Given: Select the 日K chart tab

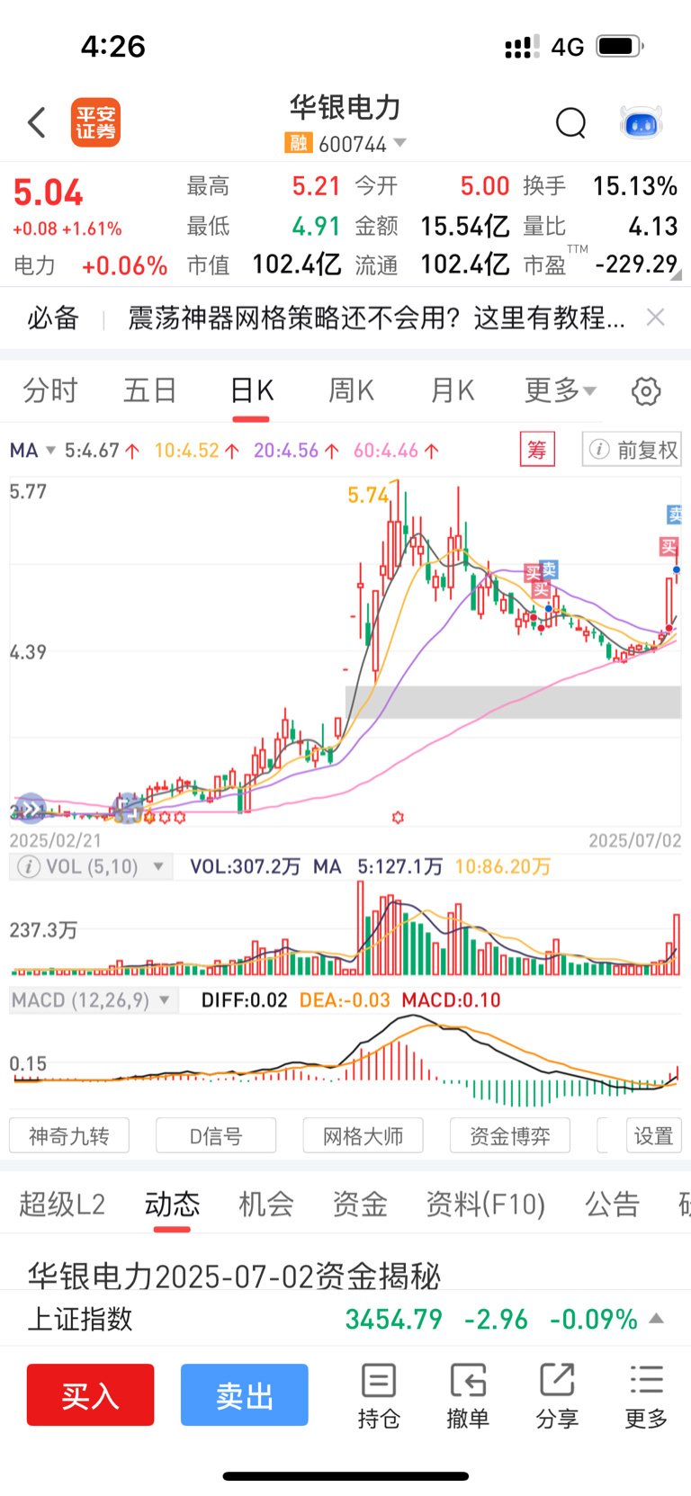Looking at the screenshot, I should (251, 390).
